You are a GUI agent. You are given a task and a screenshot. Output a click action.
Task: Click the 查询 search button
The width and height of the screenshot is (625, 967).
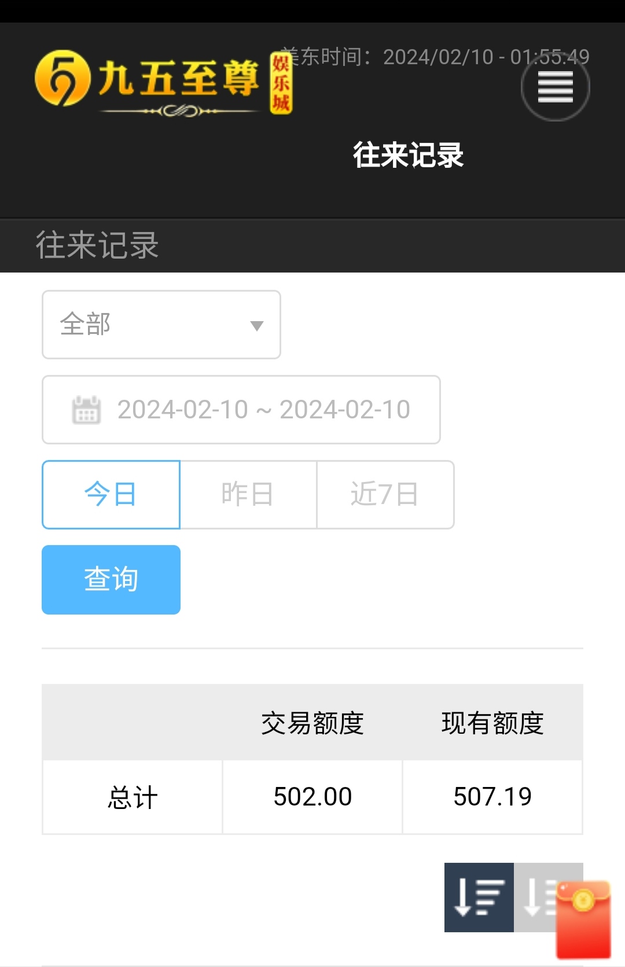click(111, 580)
